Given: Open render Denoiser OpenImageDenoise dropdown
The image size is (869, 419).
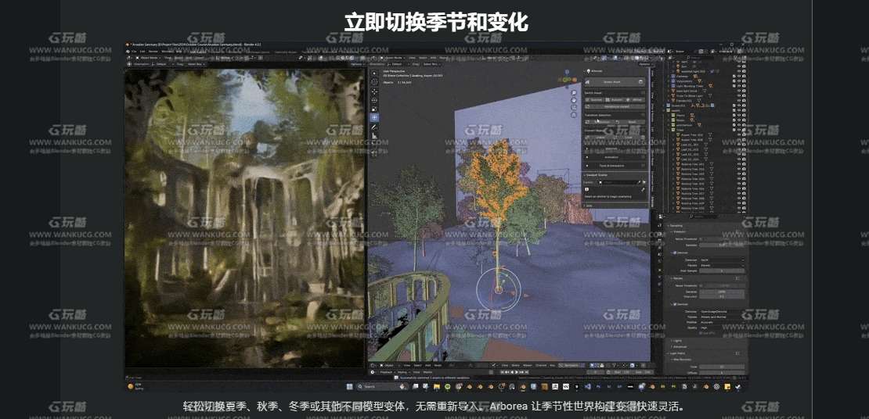Looking at the screenshot, I should [722, 312].
